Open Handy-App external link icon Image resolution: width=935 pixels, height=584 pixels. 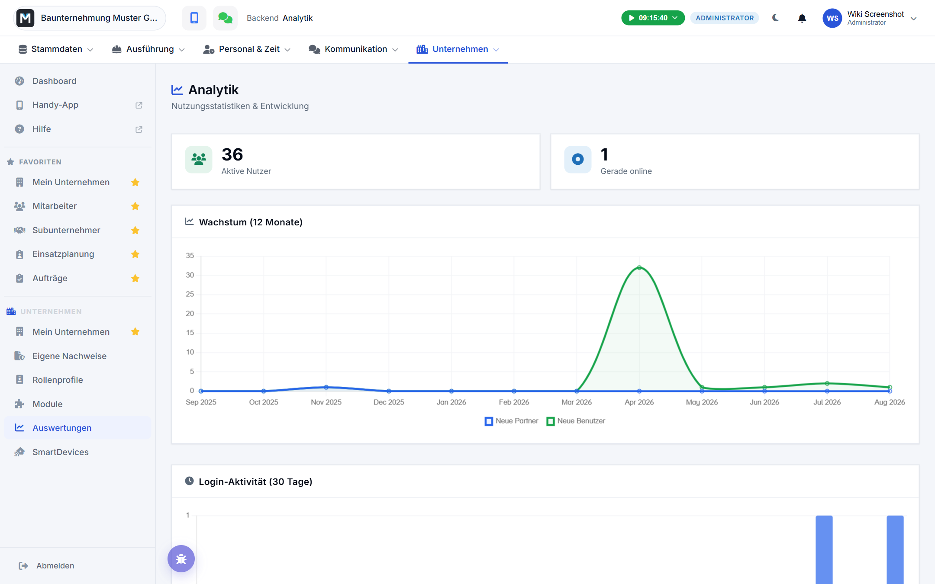pyautogui.click(x=139, y=105)
